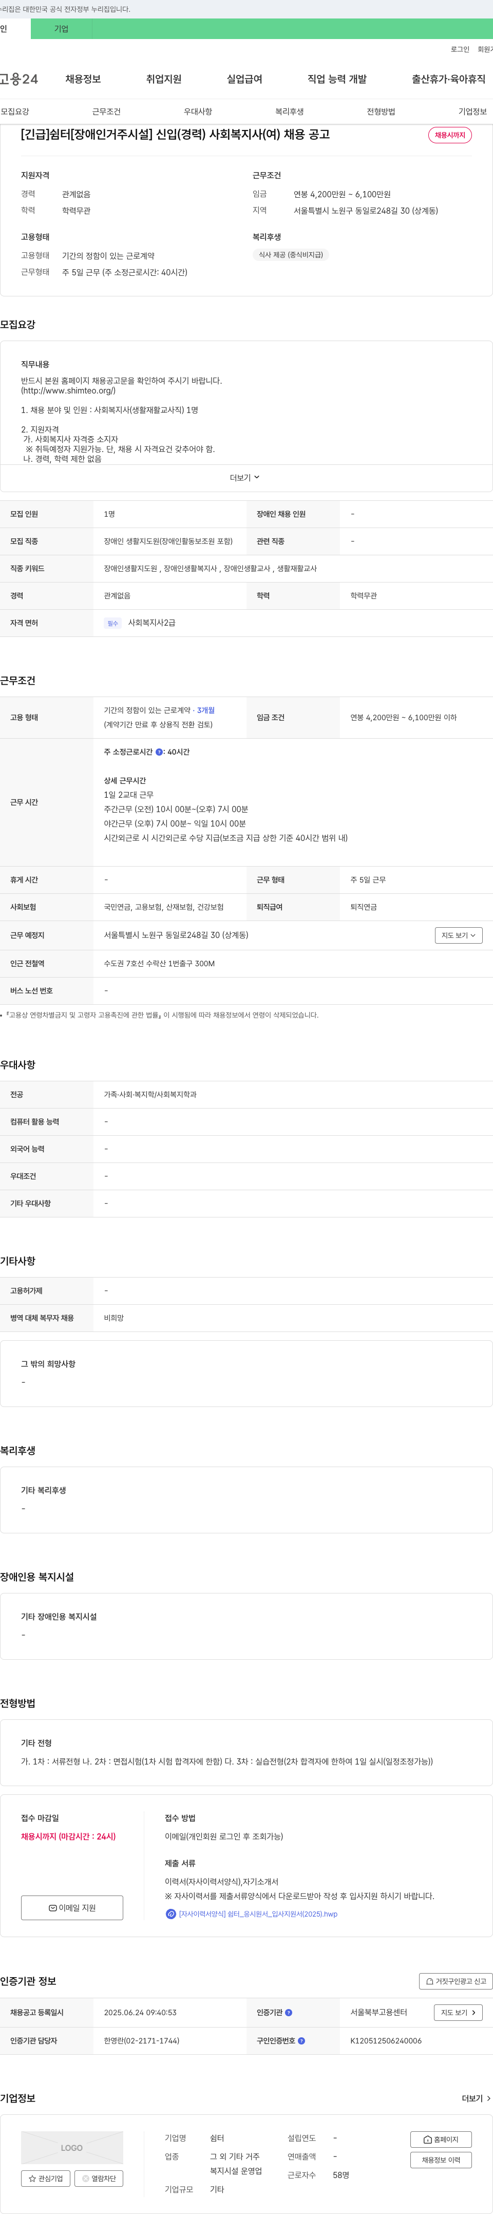493x2214 pixels.
Task: Click the shimteo.org homepage URL text
Action: pos(69,390)
